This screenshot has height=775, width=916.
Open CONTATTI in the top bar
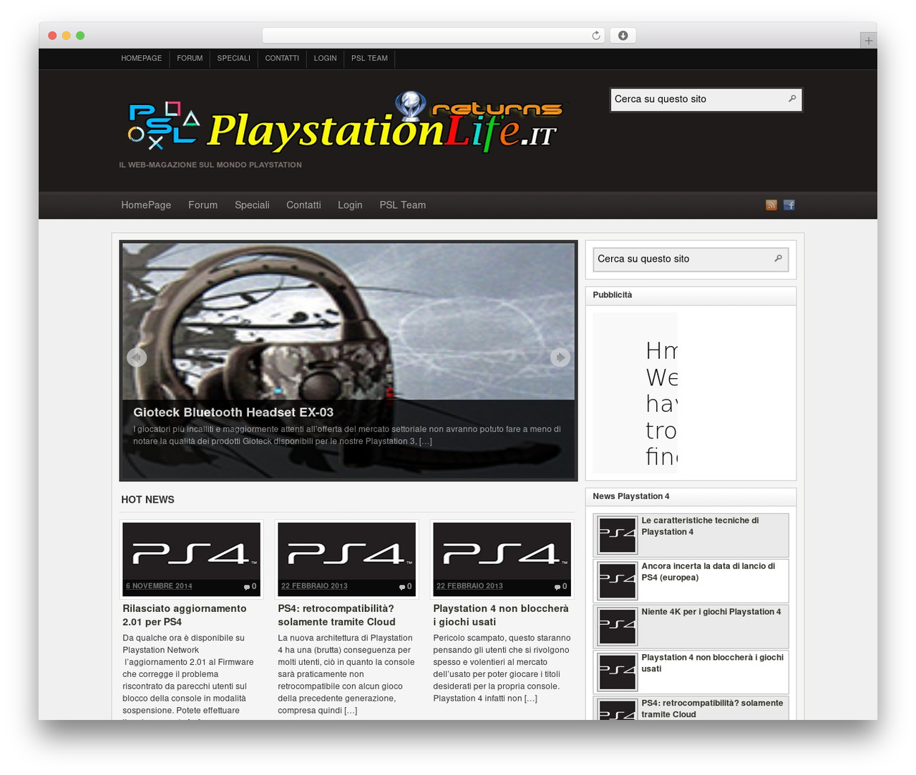pyautogui.click(x=282, y=59)
